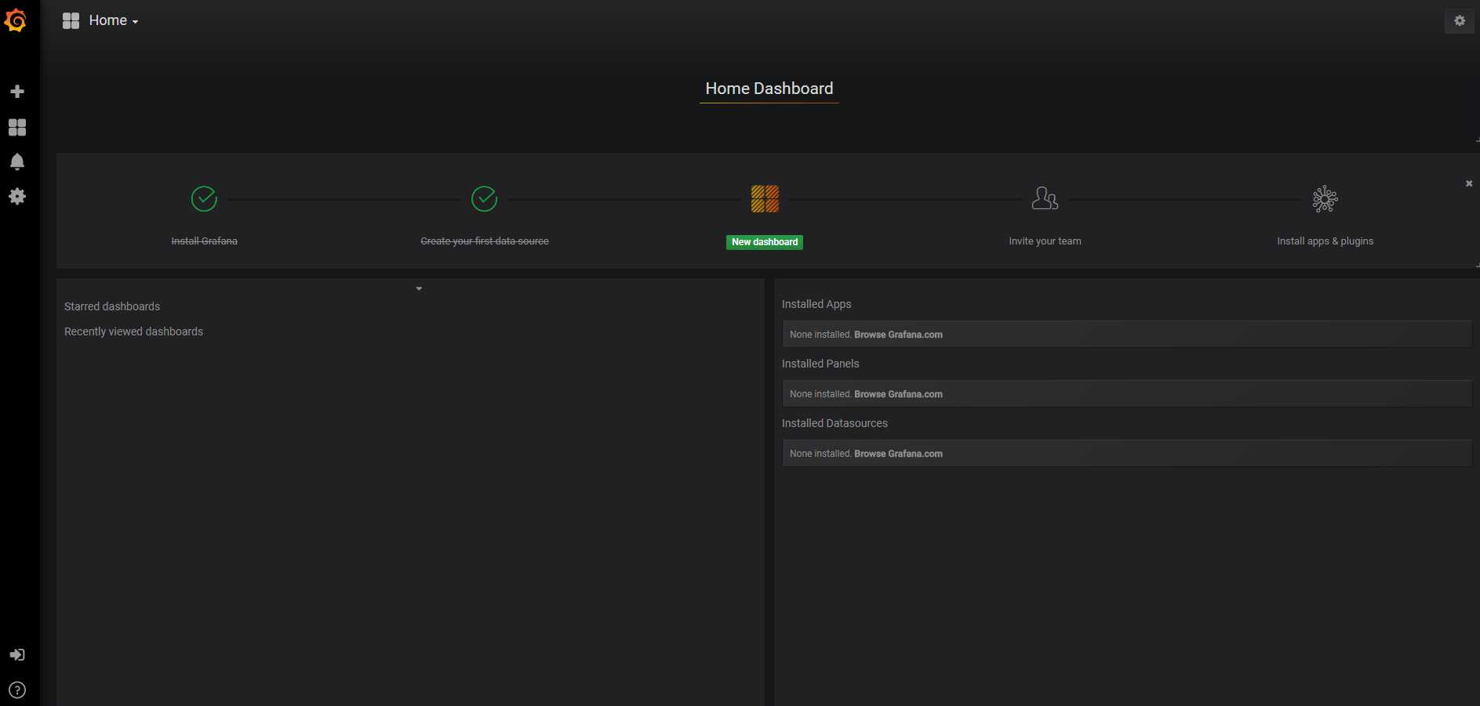Click the dashboard grid icon beside Home
Image resolution: width=1480 pixels, height=706 pixels.
[71, 21]
